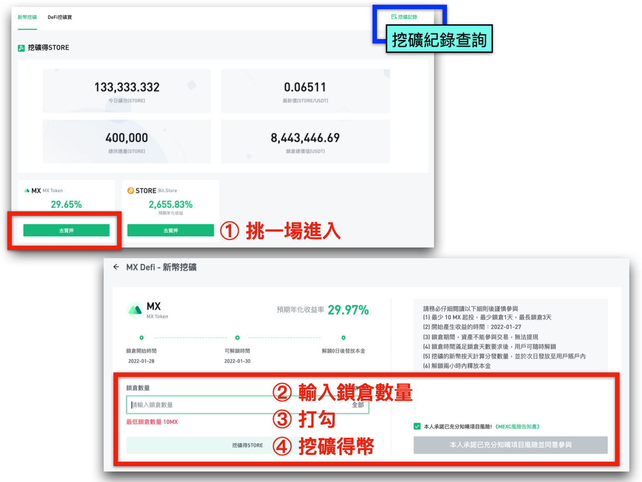
Task: Click the back arrow on MX Defi page
Action: (116, 267)
